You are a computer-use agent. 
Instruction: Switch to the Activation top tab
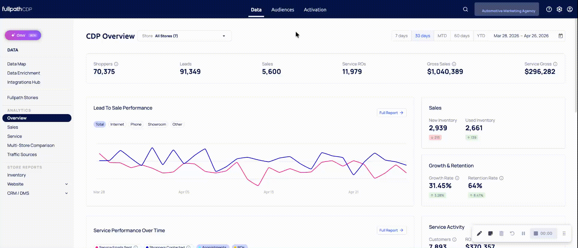click(x=315, y=10)
